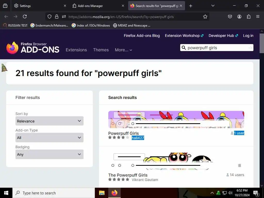Open the Badging Any dropdown
This screenshot has width=264, height=198.
click(x=49, y=154)
